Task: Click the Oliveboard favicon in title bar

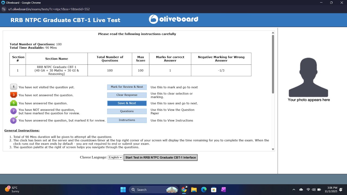Action: [3, 3]
